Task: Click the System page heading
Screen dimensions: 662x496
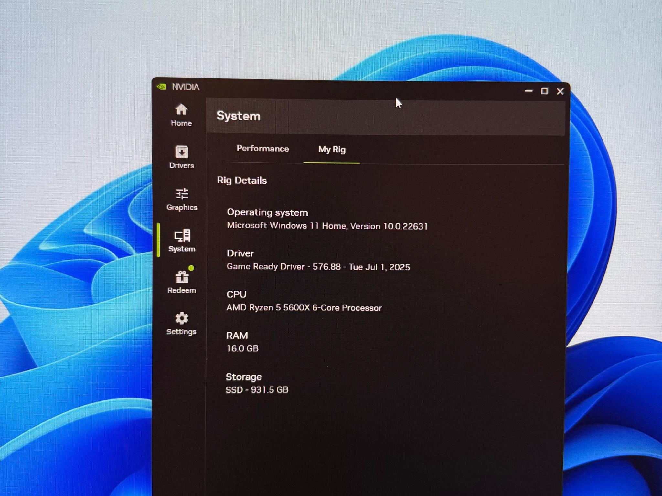Action: click(239, 116)
